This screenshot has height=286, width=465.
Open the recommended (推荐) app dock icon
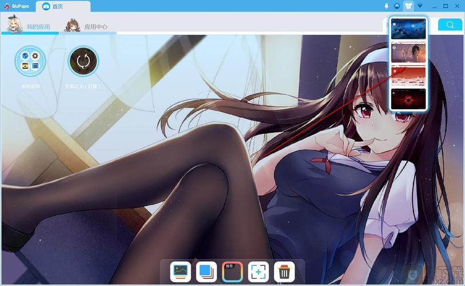(x=232, y=271)
